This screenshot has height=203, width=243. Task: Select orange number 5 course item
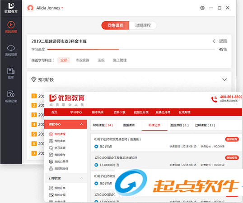(x=34, y=134)
